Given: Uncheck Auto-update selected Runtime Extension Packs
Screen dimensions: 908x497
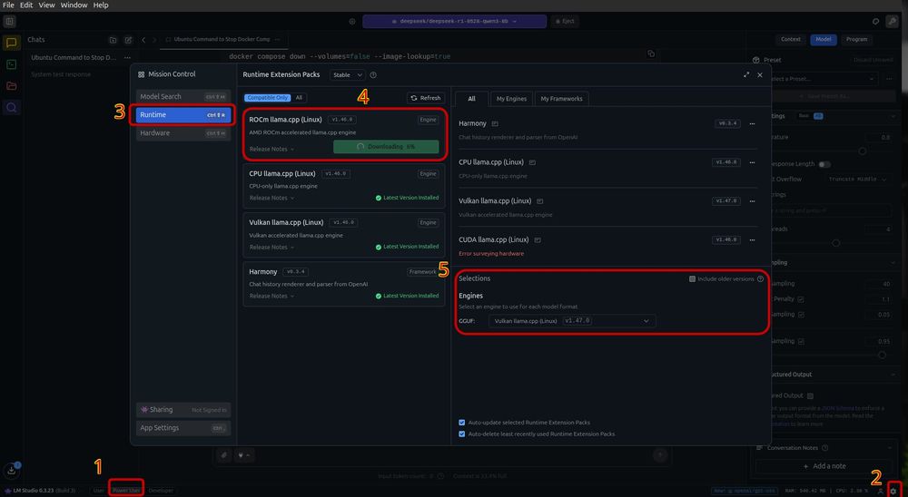Looking at the screenshot, I should 461,423.
